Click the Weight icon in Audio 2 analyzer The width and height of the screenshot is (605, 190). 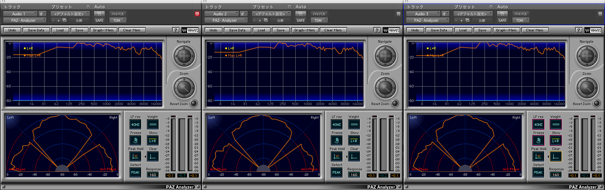[354, 124]
